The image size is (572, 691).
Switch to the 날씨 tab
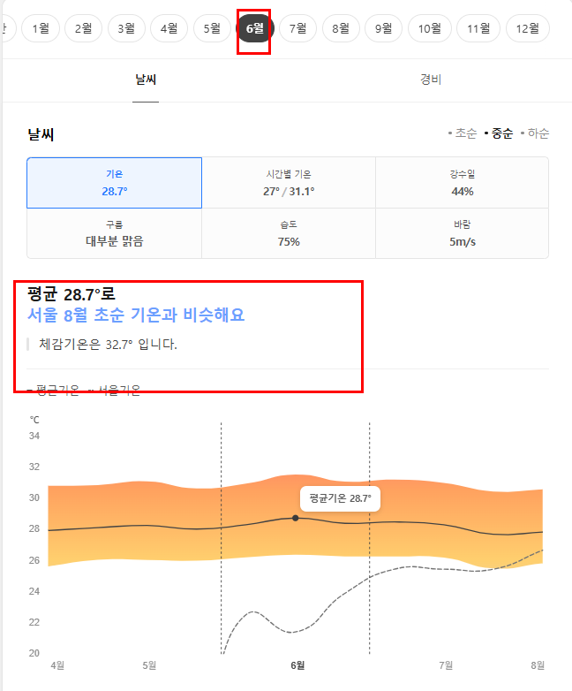tap(146, 80)
